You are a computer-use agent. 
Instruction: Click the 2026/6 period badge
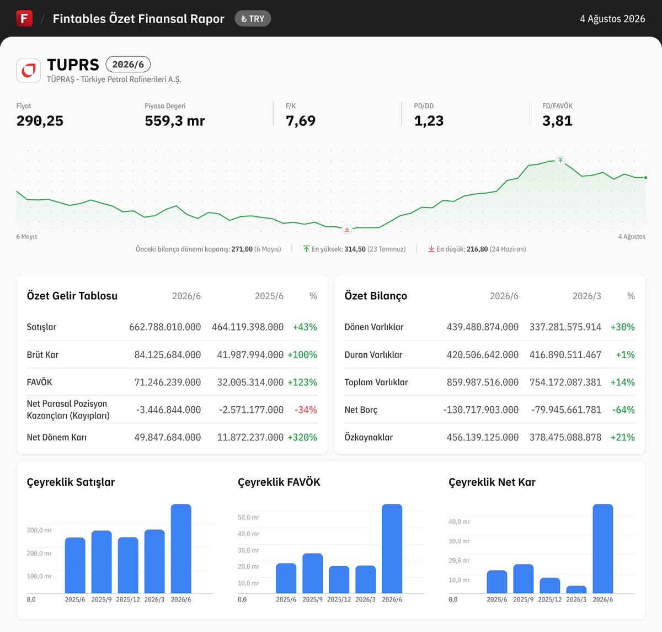tap(128, 64)
